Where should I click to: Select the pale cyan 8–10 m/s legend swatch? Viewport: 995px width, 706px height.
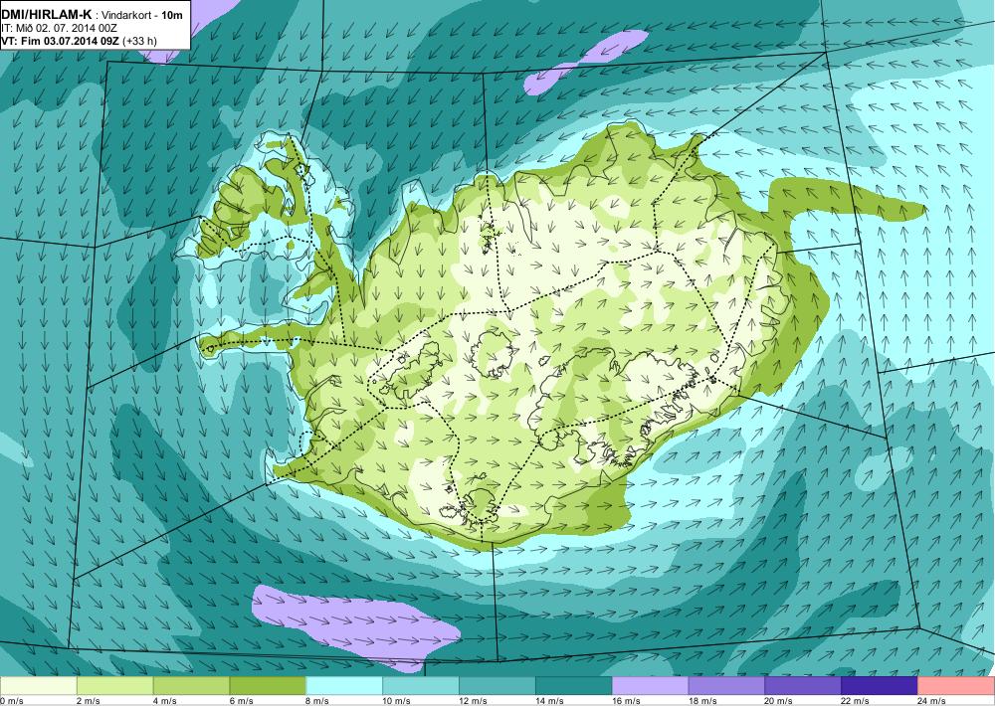344,686
